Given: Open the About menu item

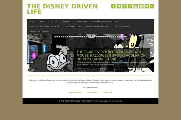Looking at the screenshot, I should (x=43, y=22).
